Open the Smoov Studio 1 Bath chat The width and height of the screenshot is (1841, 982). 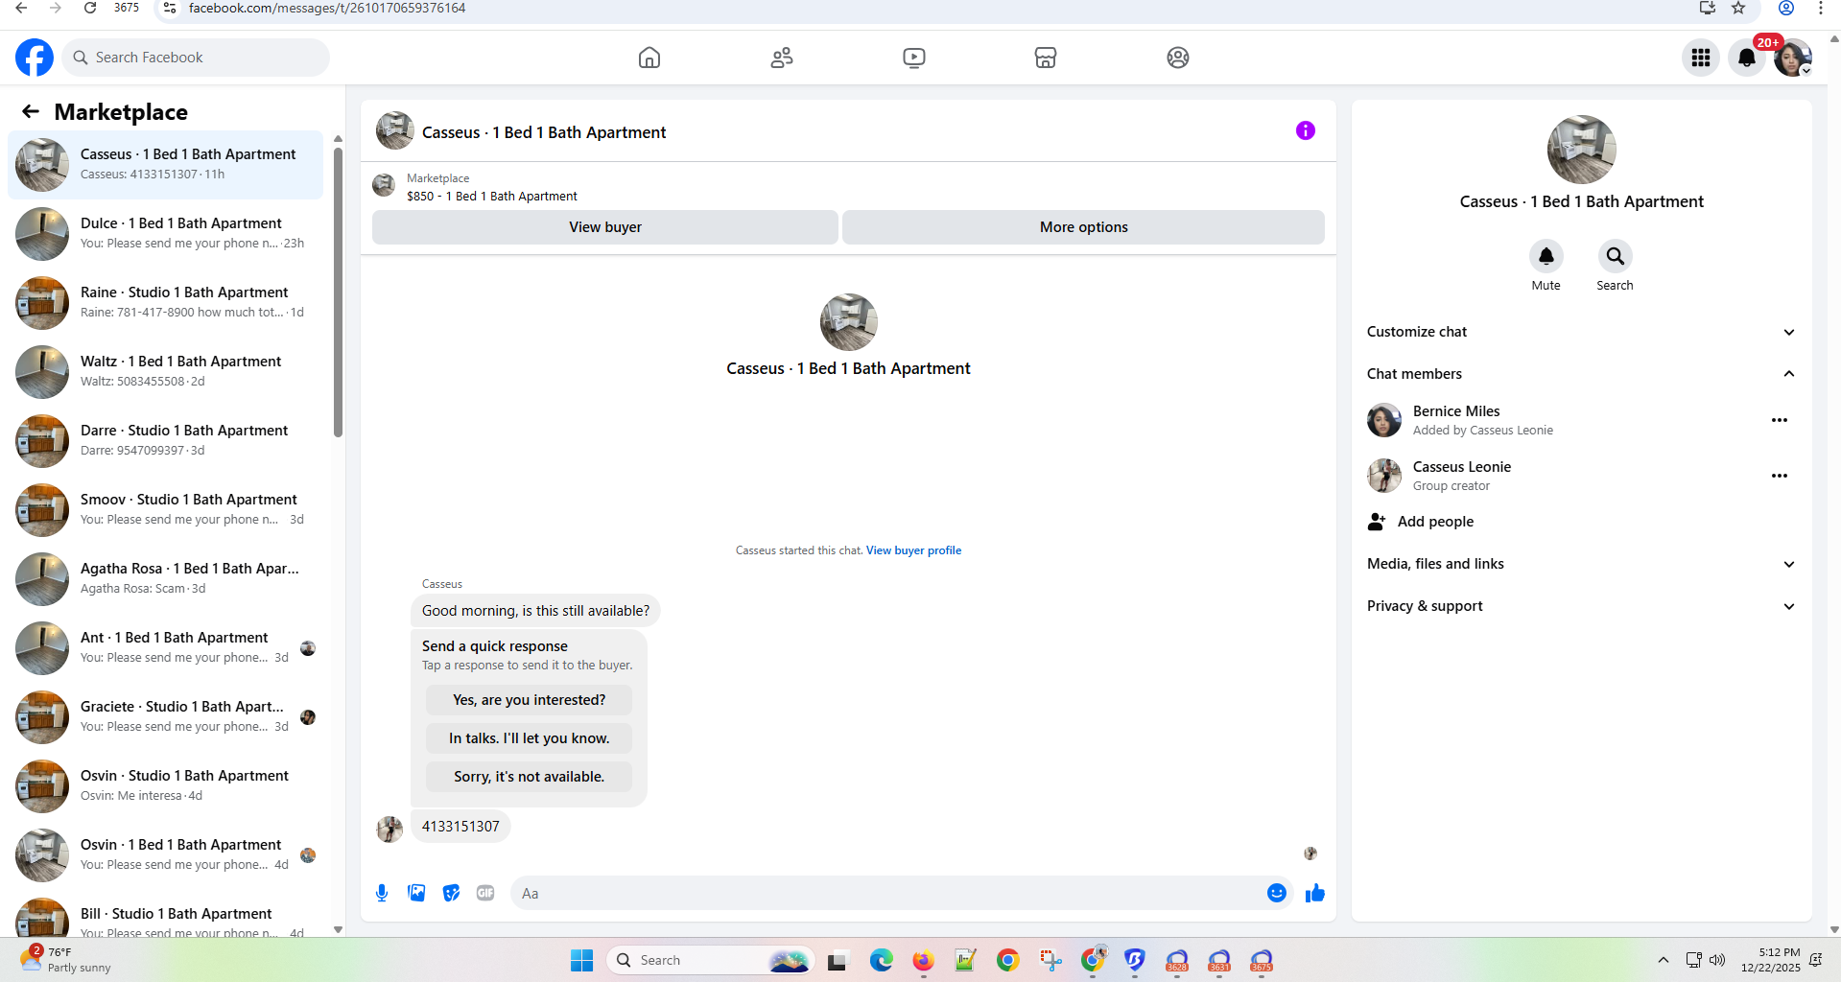click(x=166, y=510)
